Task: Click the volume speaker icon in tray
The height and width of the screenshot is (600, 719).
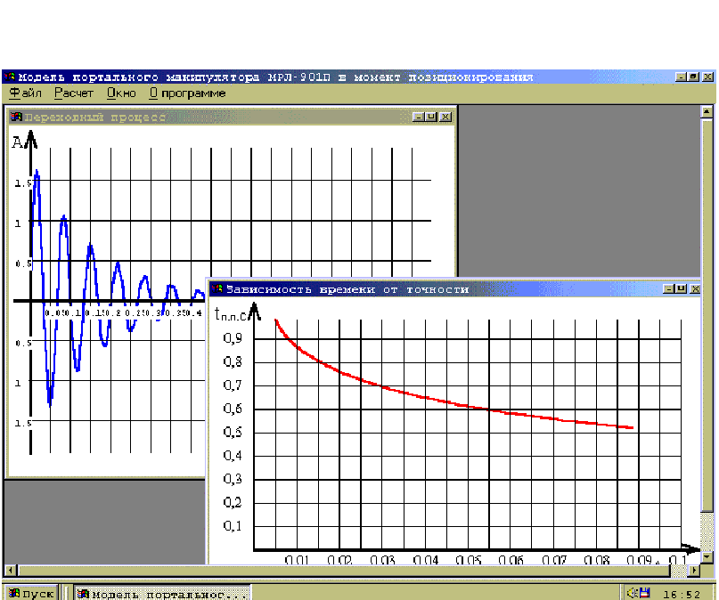Action: 632,592
